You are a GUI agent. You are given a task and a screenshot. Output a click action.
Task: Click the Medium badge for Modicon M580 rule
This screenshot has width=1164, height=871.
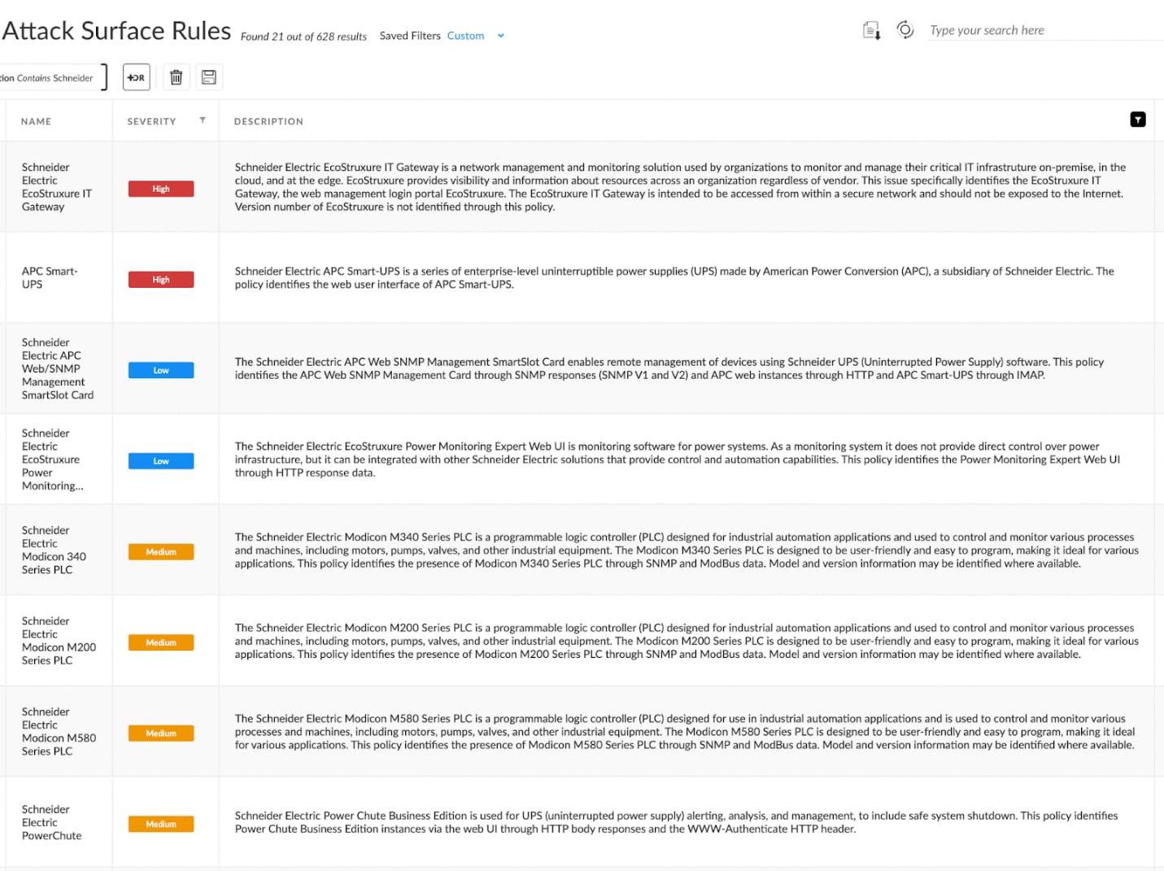tap(161, 734)
